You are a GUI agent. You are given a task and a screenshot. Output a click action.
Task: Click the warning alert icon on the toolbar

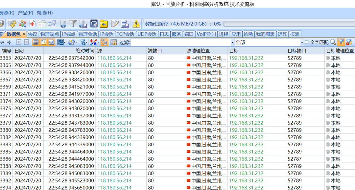[136, 23]
